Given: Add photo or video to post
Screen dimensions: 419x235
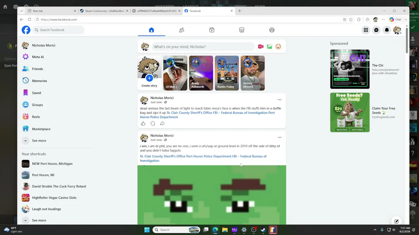Looking at the screenshot, I should [269, 47].
